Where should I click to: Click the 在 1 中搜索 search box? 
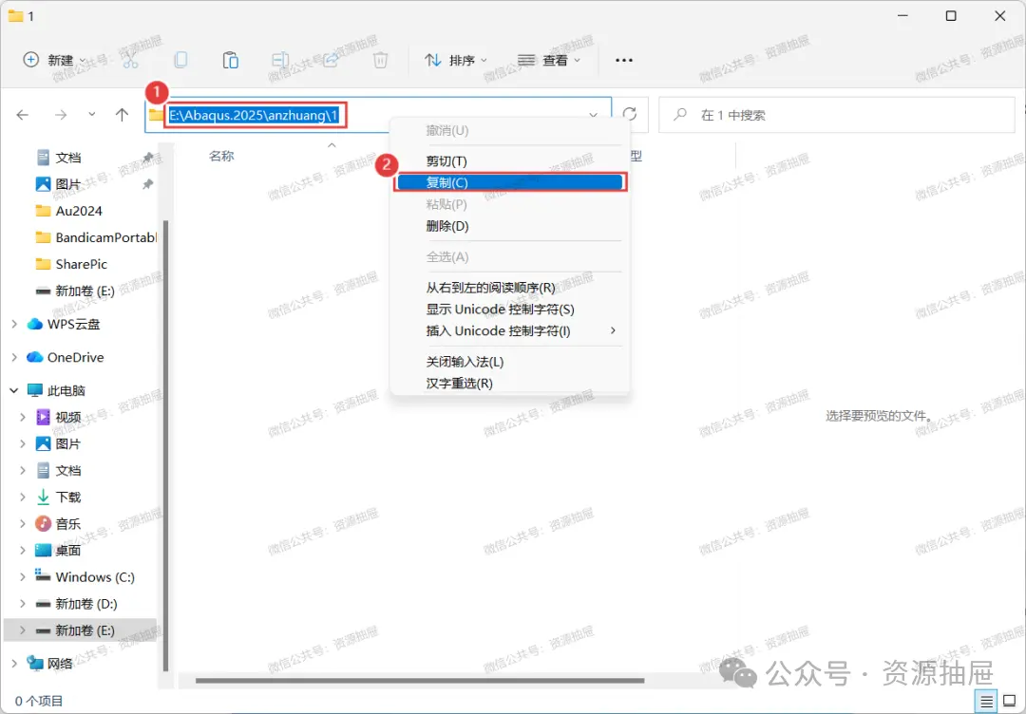836,115
